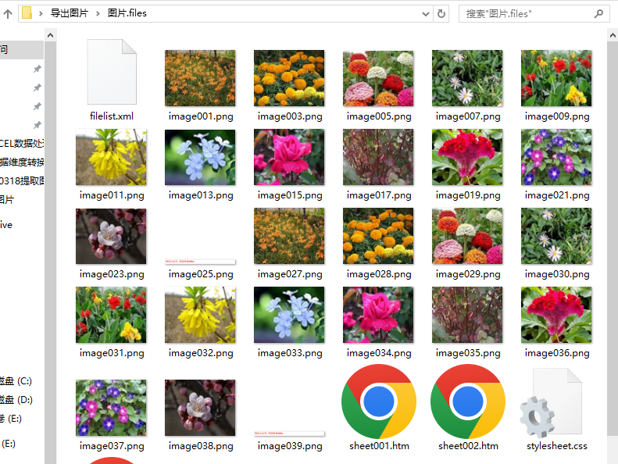
Task: Select image036.png thumbnail
Action: click(x=556, y=315)
